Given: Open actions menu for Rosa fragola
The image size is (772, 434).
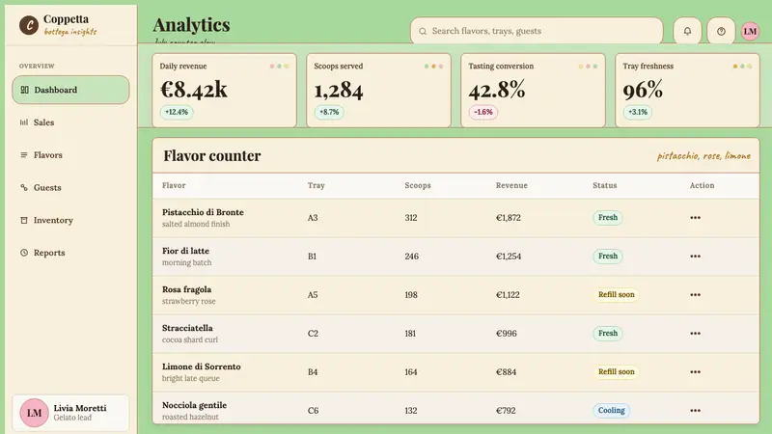Looking at the screenshot, I should (x=695, y=295).
